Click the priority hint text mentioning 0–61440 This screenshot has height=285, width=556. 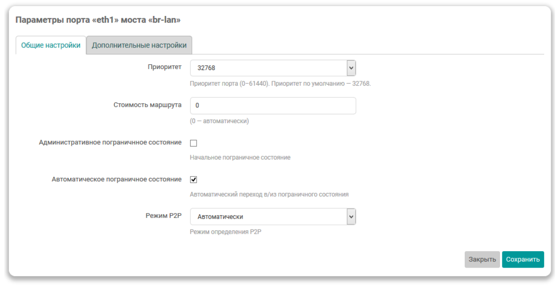click(280, 84)
